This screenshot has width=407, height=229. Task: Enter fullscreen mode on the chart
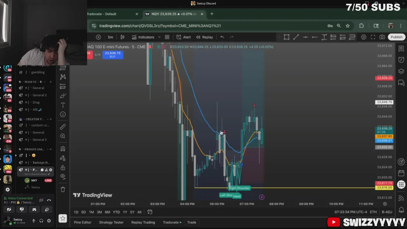pyautogui.click(x=373, y=37)
